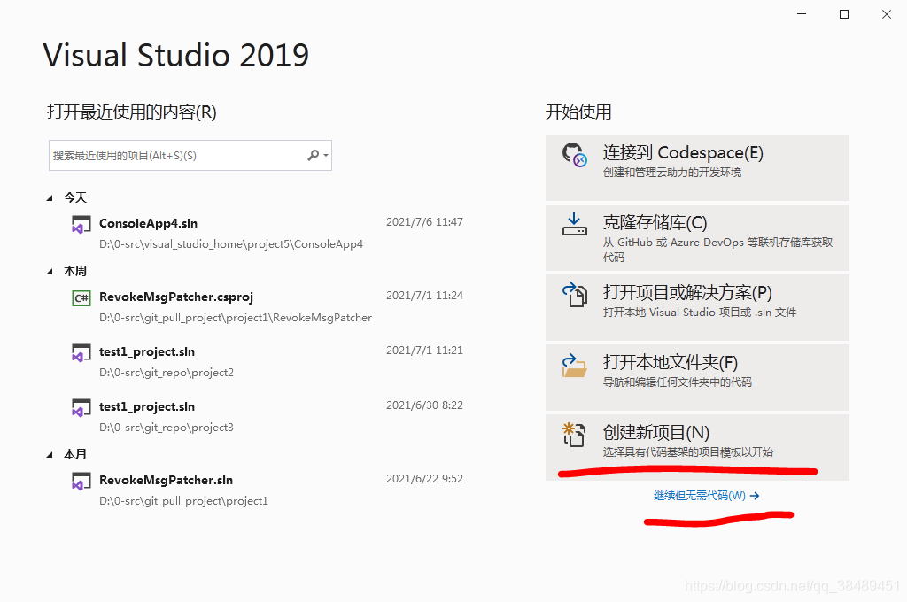Select 打开项目或解决方案(P)
907x602 pixels.
point(697,308)
